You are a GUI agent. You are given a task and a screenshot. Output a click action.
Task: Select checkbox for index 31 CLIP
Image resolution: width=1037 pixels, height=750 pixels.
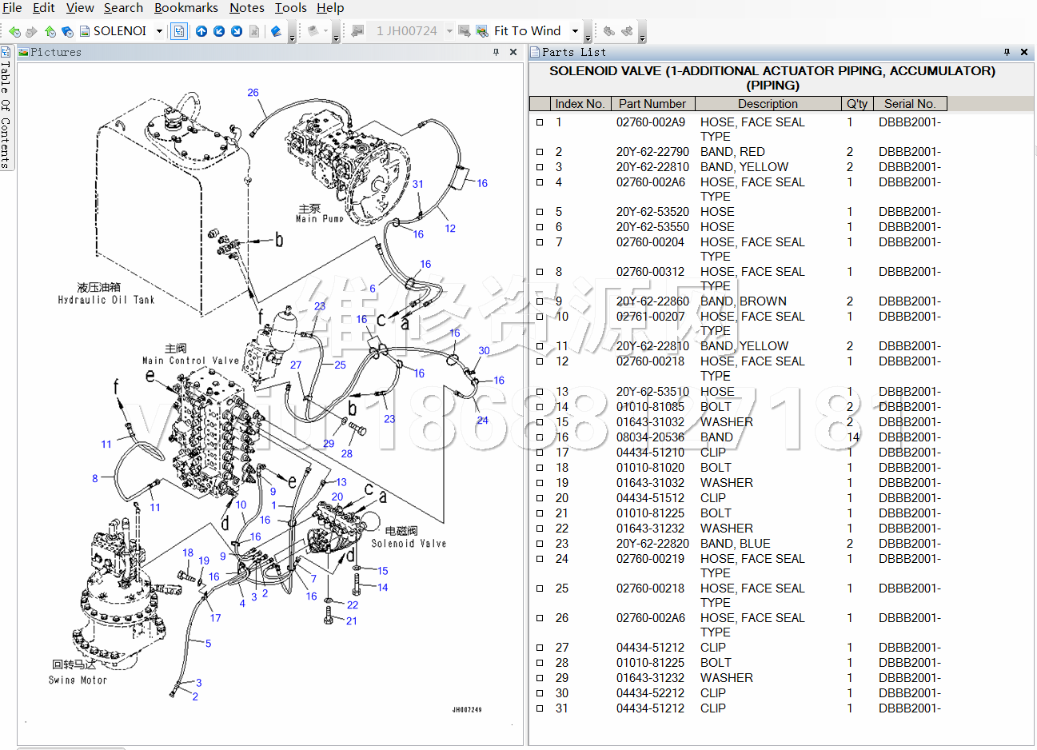pos(540,708)
